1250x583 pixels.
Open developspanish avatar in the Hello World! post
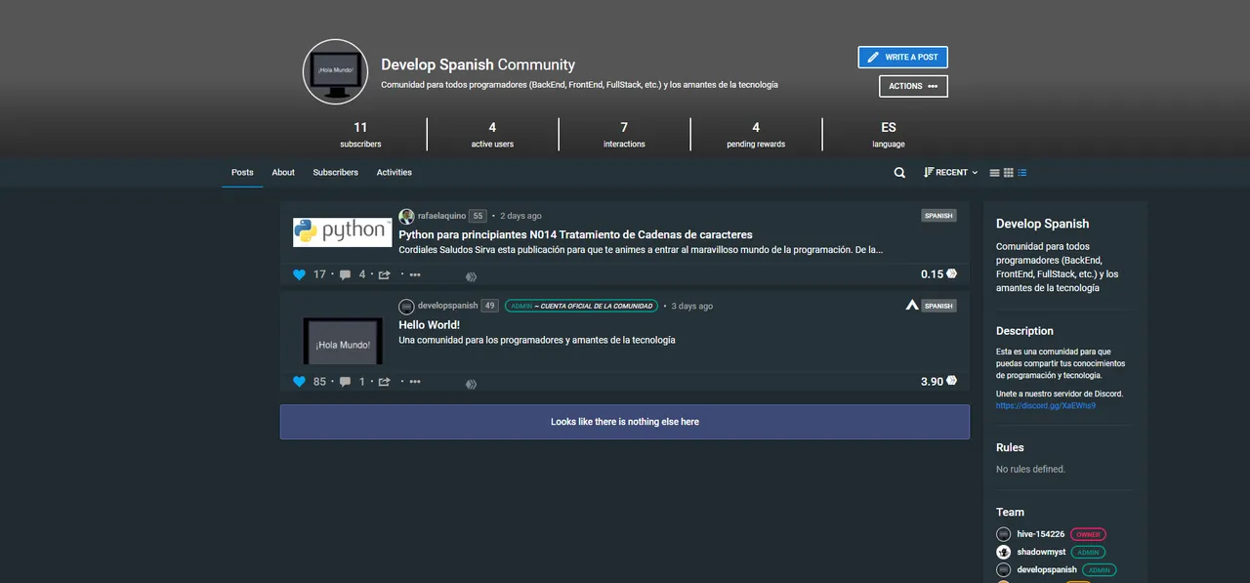click(406, 306)
